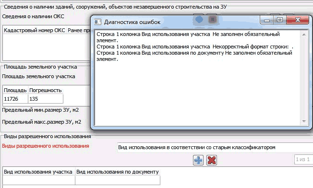Close the Диагностика ошибок dialog
The image size is (313, 188).
298,20
